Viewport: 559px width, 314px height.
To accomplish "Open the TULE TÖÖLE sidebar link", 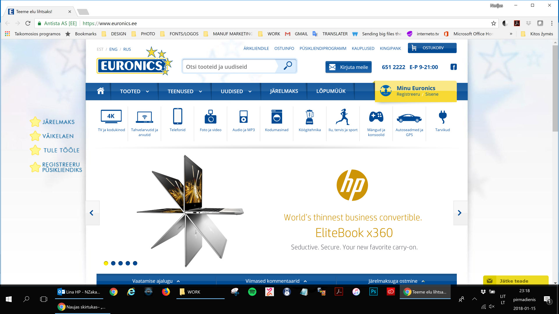I will click(x=55, y=150).
